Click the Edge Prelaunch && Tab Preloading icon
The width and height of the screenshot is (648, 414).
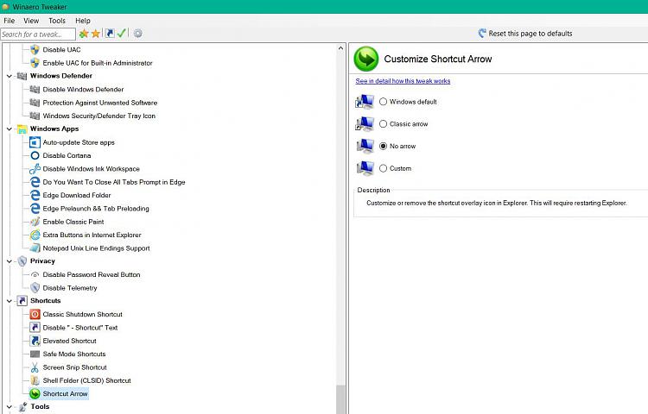pos(35,208)
